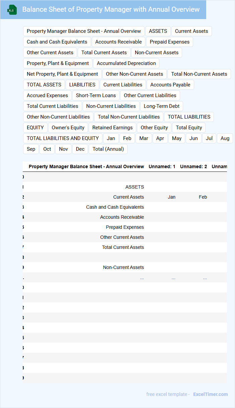The width and height of the screenshot is (235, 408).
Task: Click the 'Unnamed: 2' column header
Action: tap(193, 166)
